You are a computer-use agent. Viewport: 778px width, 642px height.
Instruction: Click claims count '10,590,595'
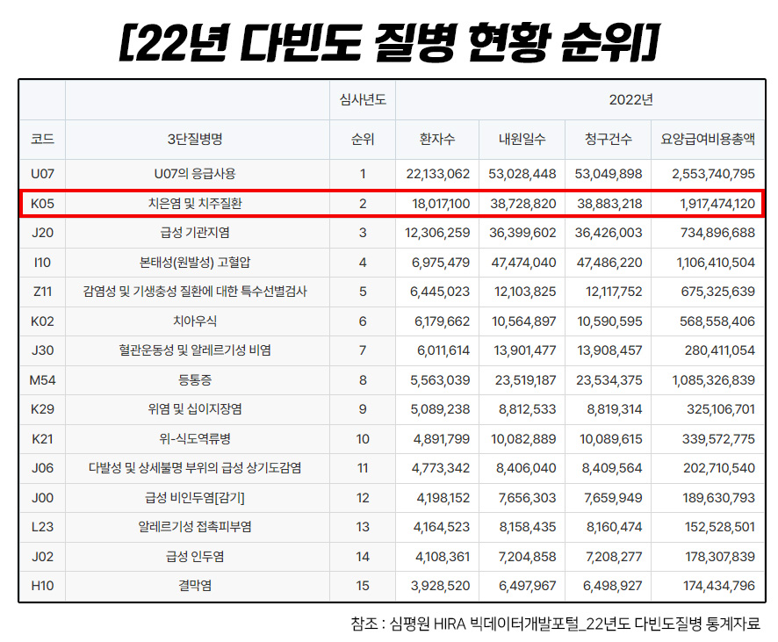click(609, 321)
